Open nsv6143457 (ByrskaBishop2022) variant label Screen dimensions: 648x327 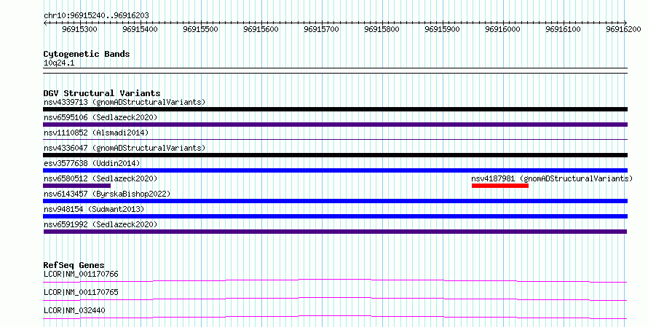107,194
